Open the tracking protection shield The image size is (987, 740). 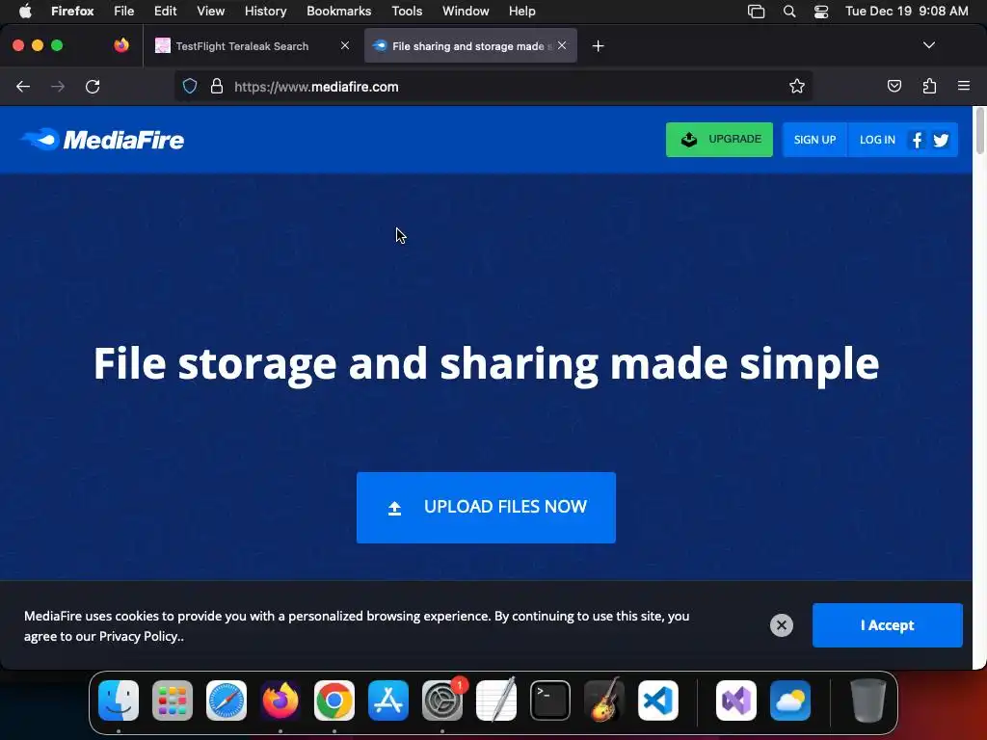tap(190, 86)
